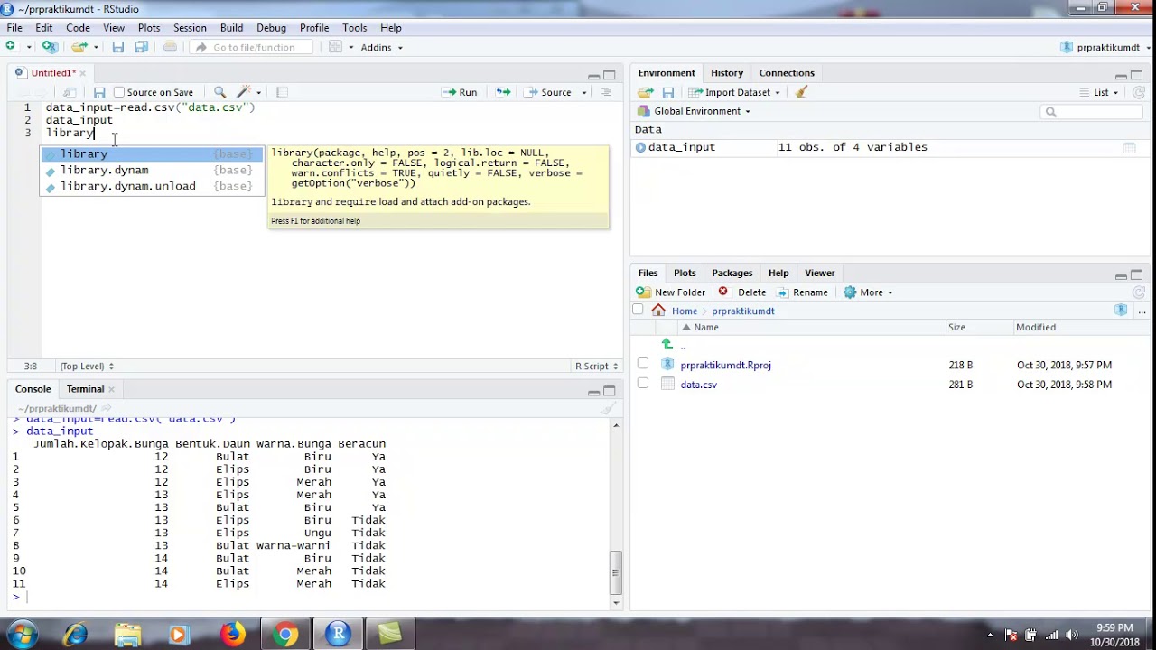Open the List view dropdown
Screen dimensions: 1156x650
pos(1099,92)
